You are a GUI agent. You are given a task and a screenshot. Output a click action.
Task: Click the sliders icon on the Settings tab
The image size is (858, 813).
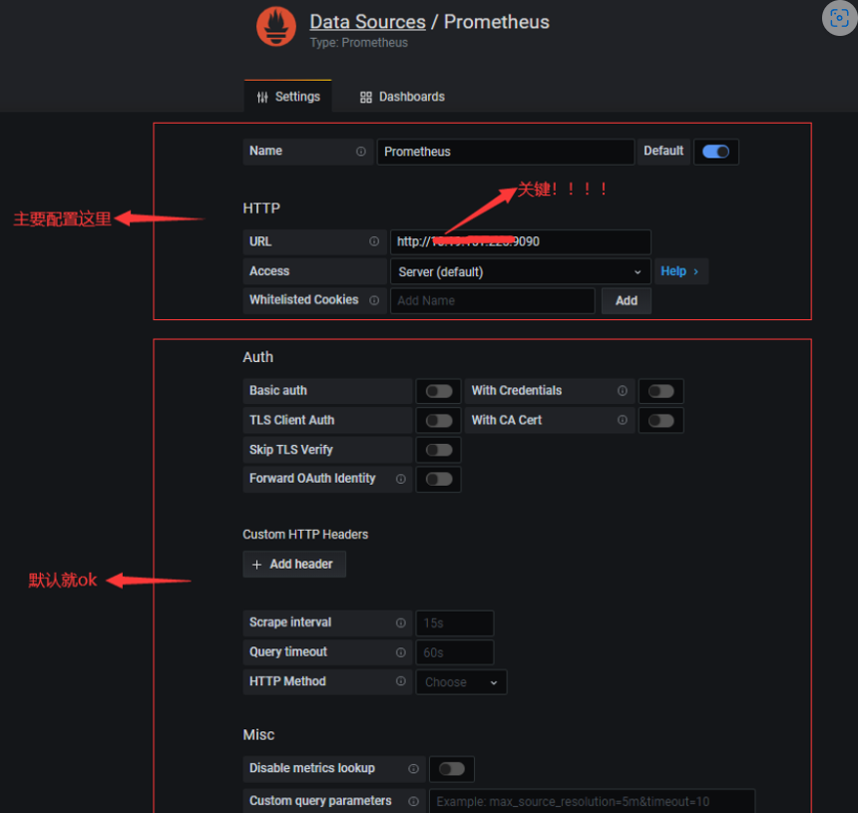pyautogui.click(x=262, y=98)
